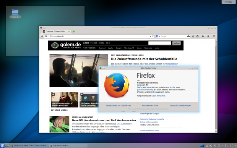The width and height of the screenshot is (237, 148).
Task: Switch to the 'Über Mozilla Firefox' taskbar entry
Action: [x=68, y=146]
